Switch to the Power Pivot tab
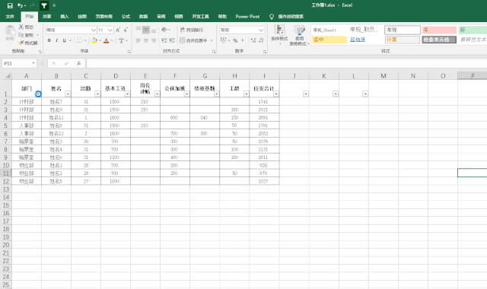Image resolution: width=487 pixels, height=289 pixels. (247, 17)
